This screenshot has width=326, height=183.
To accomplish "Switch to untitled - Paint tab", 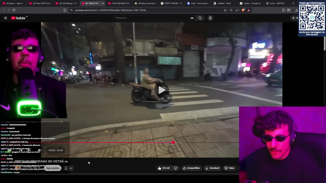I will pos(224,3).
